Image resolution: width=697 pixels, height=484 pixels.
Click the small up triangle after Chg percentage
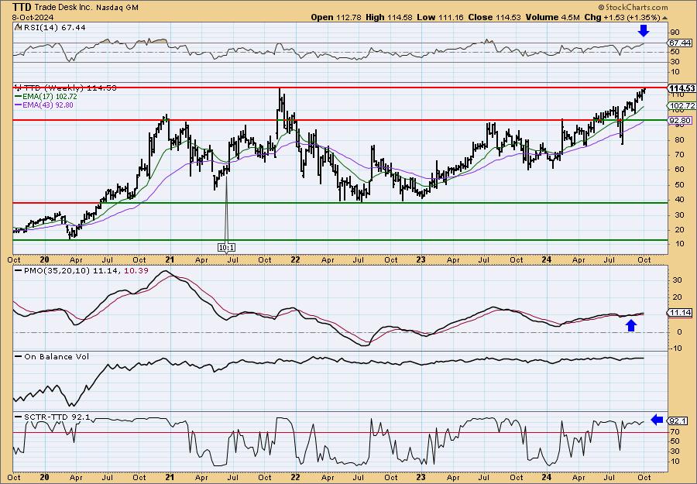point(664,18)
